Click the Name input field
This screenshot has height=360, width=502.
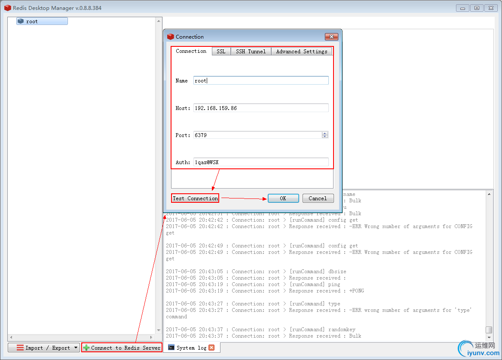pos(261,81)
